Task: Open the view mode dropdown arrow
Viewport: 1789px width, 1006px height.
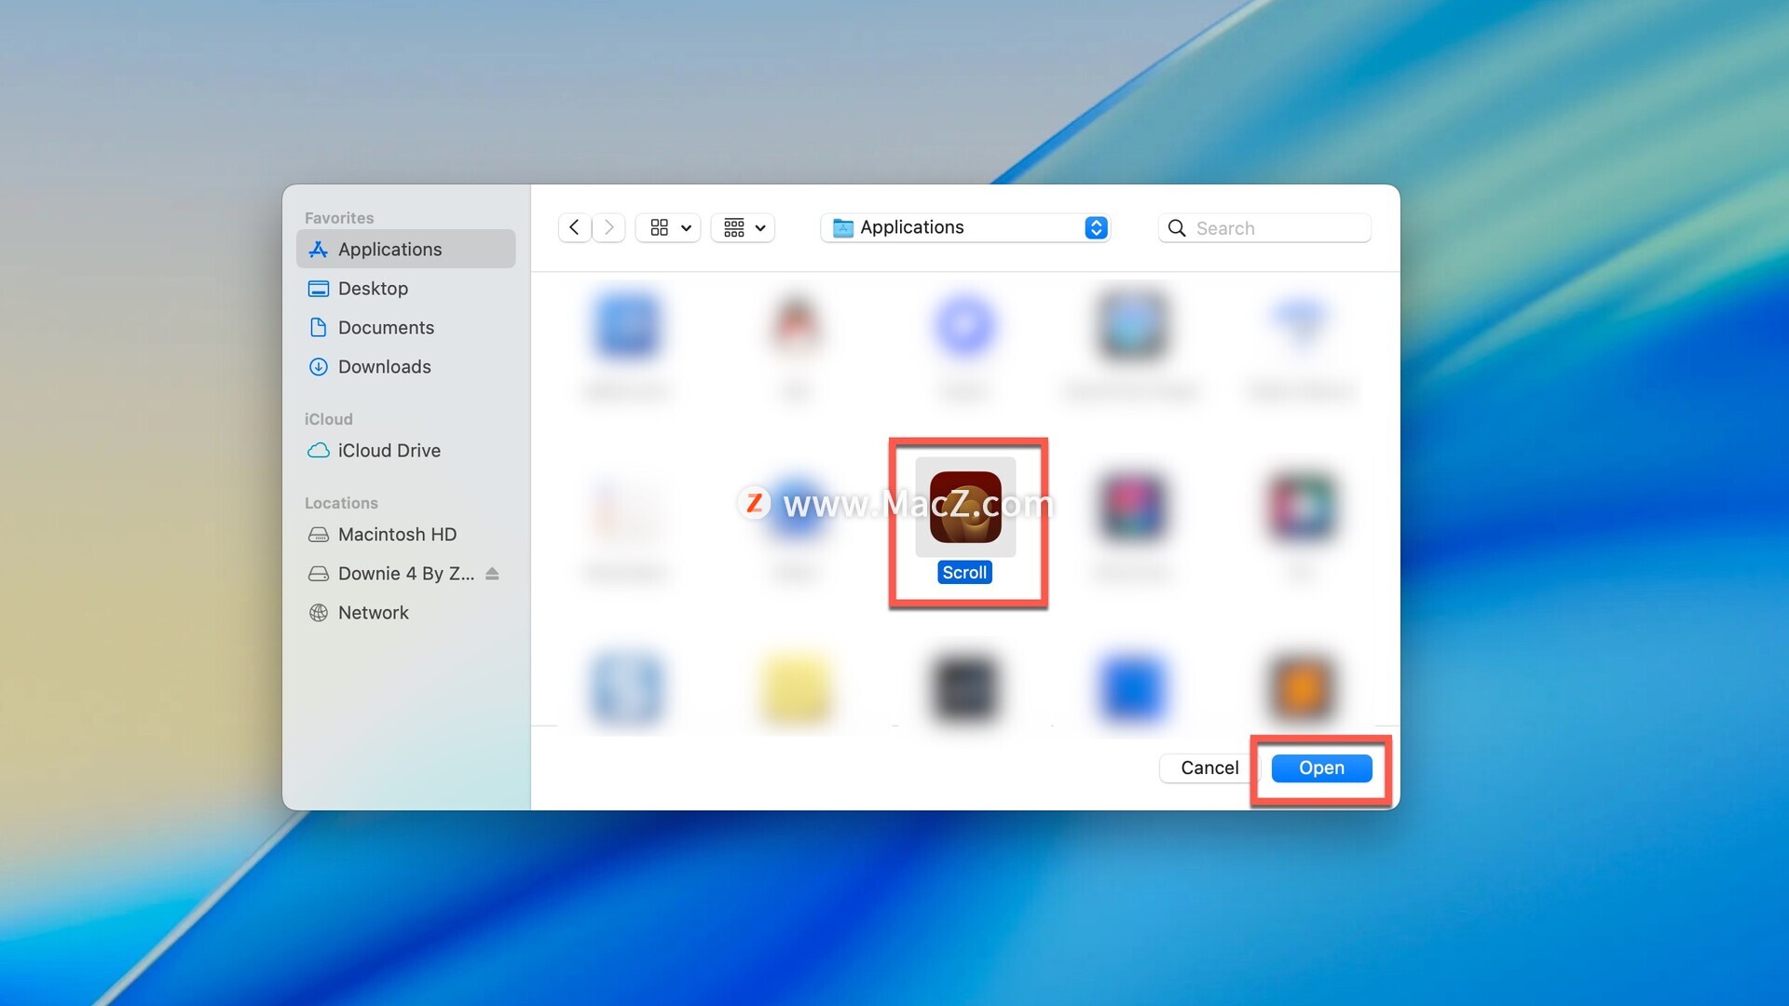Action: click(686, 228)
